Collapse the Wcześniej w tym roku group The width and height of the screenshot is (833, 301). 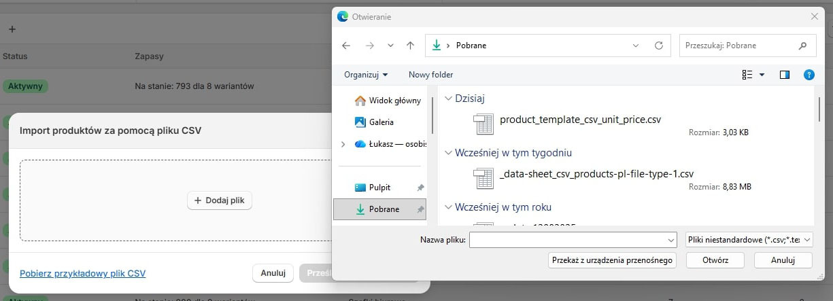click(x=448, y=207)
